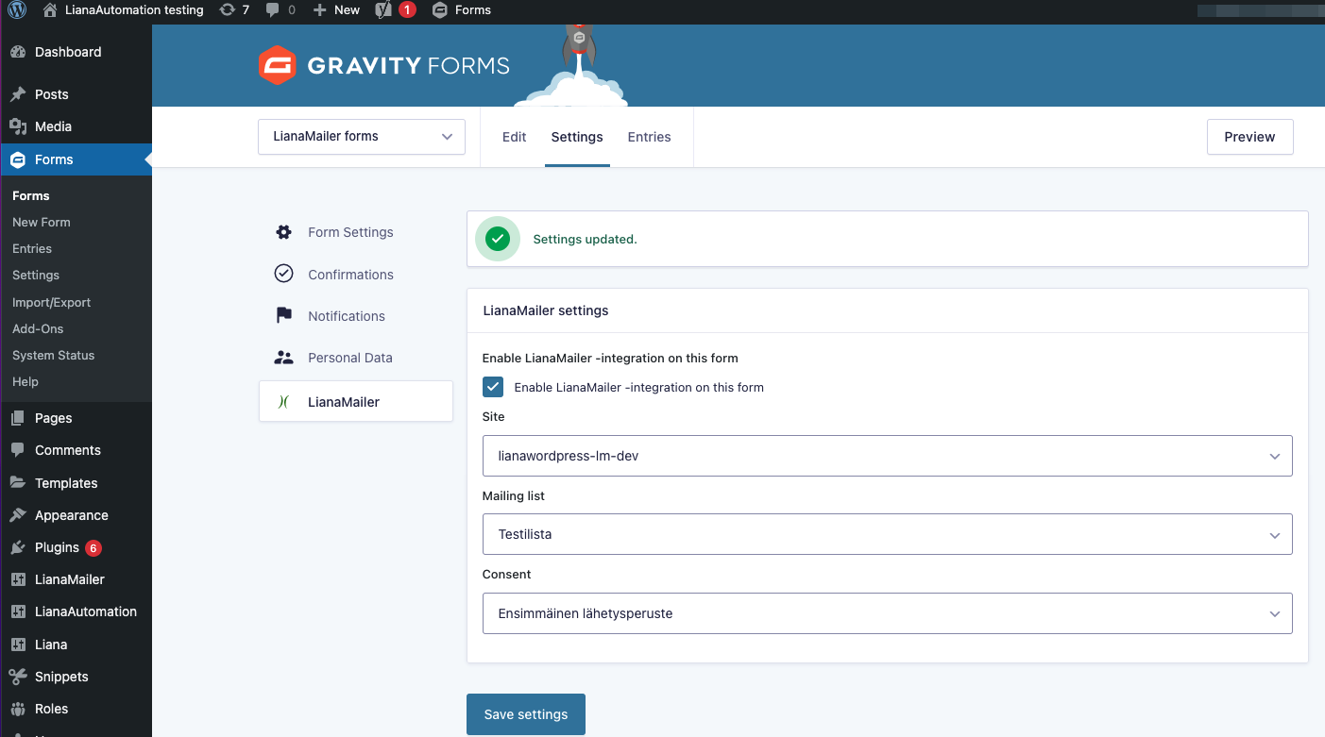The width and height of the screenshot is (1325, 737).
Task: Click LianaAutomation testing site name
Action: tap(134, 10)
